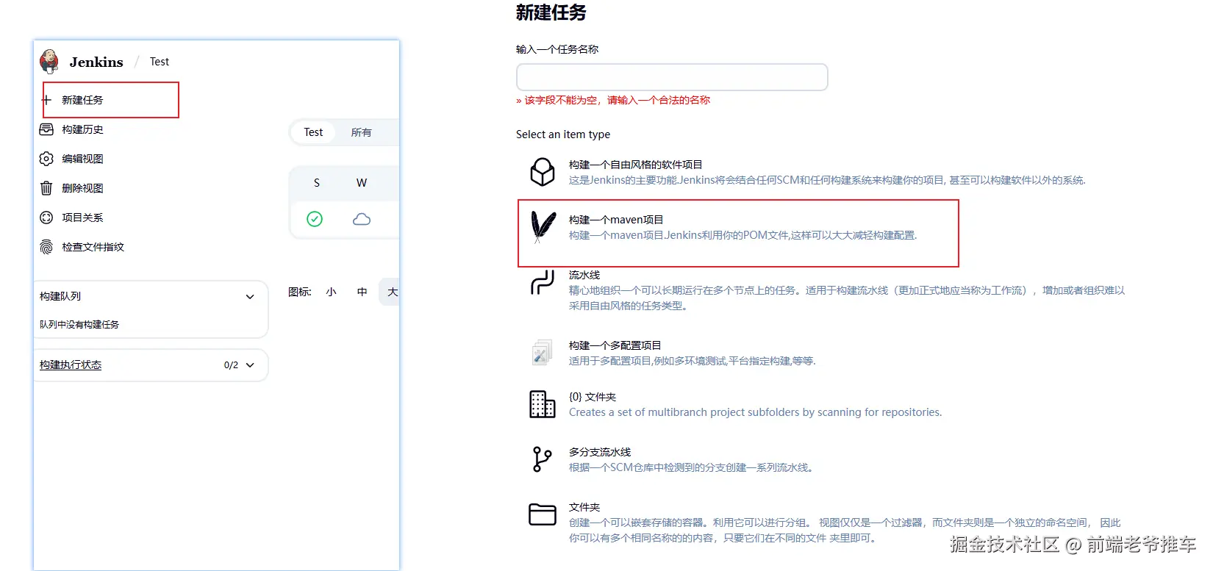Click the maven project feather icon
This screenshot has height=571, width=1213.
(543, 227)
